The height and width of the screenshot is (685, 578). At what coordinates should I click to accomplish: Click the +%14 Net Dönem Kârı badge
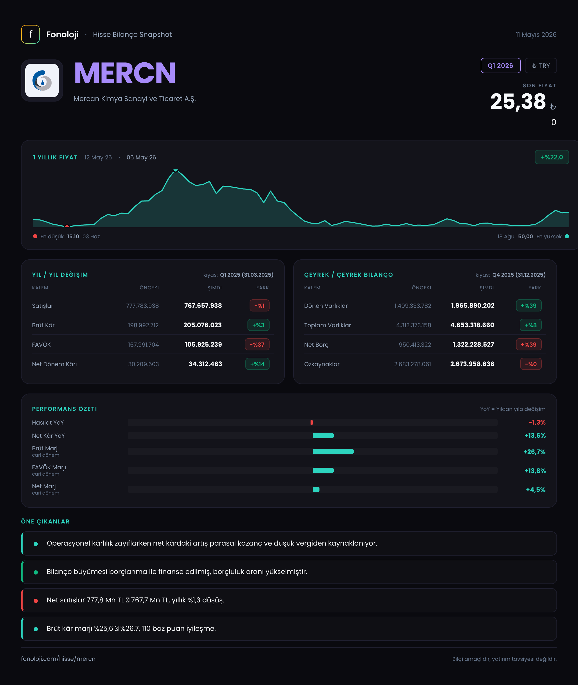257,364
